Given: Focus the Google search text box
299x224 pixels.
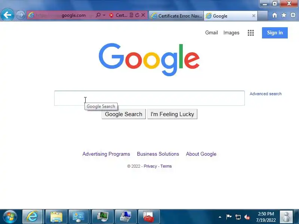Looking at the screenshot, I should tap(149, 98).
